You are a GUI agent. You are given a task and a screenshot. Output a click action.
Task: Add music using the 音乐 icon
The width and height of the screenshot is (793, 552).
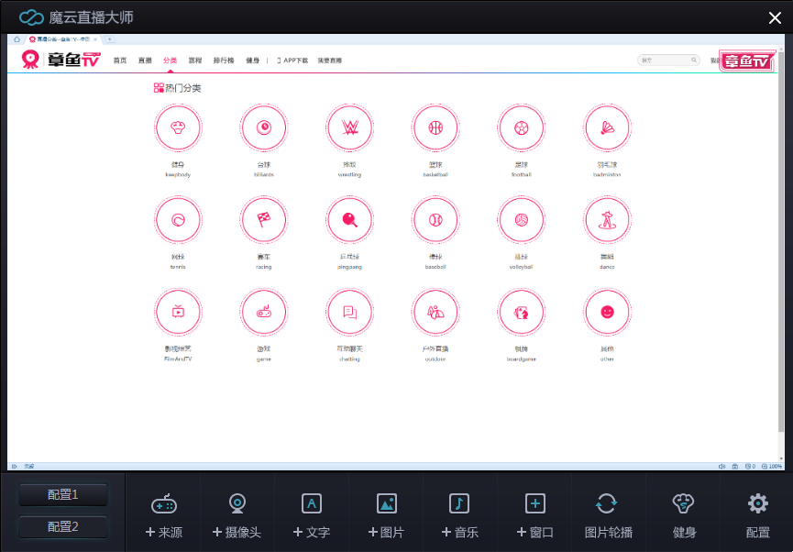point(459,504)
